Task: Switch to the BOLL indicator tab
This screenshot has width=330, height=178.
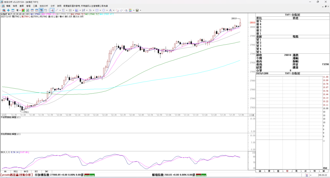Action: 15,172
